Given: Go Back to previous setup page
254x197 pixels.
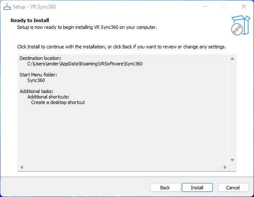Looking at the screenshot, I should [x=165, y=188].
